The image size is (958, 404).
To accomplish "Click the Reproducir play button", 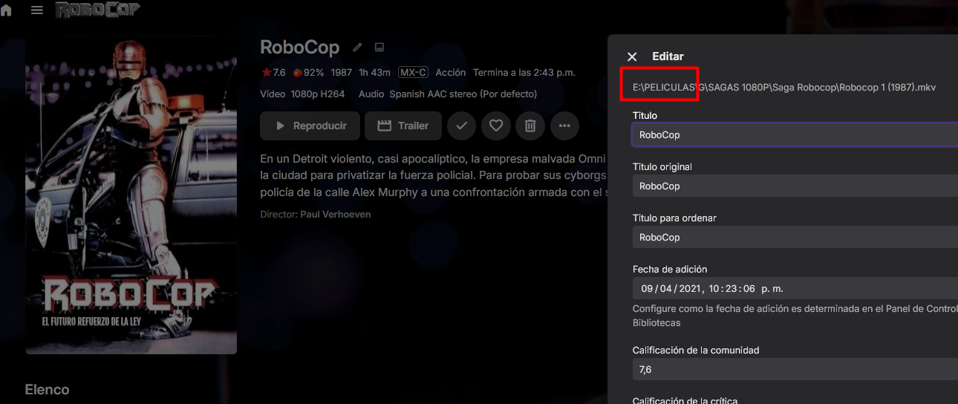I will [x=310, y=126].
